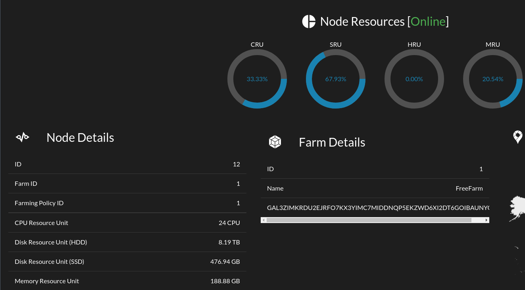
Task: Click the "Name" label in Farm Details
Action: click(x=275, y=188)
